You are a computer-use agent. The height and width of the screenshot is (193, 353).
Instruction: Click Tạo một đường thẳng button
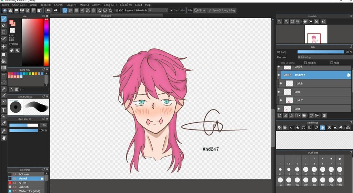pos(222,10)
